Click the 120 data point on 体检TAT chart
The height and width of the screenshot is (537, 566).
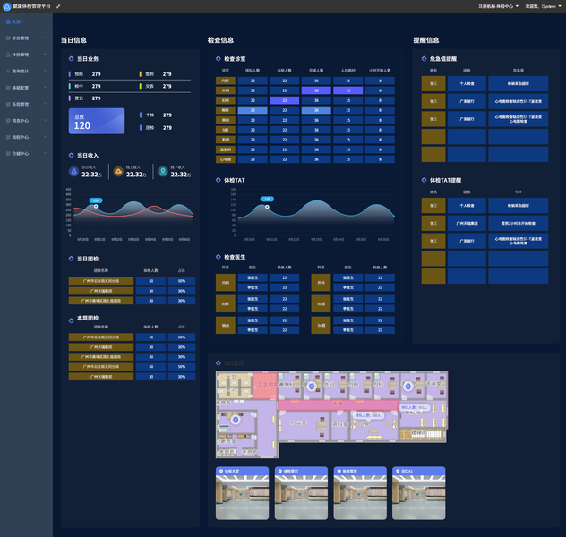point(267,207)
